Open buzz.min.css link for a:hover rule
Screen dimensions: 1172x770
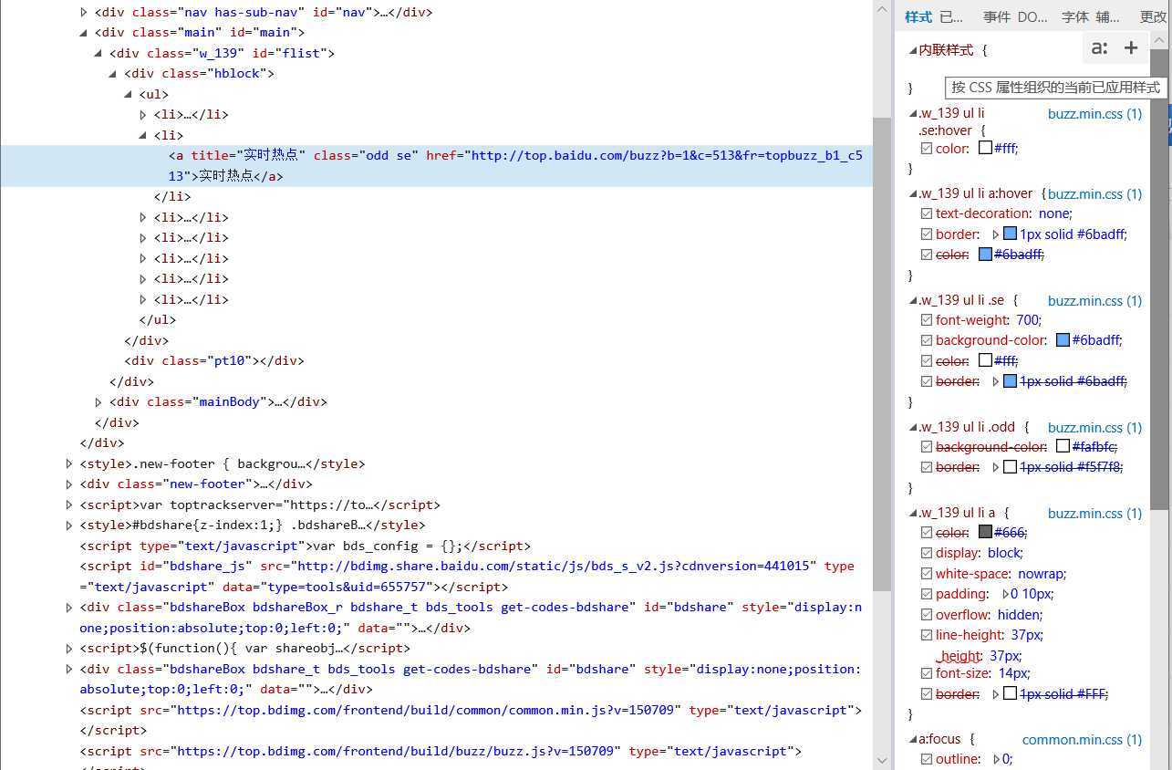[1094, 193]
